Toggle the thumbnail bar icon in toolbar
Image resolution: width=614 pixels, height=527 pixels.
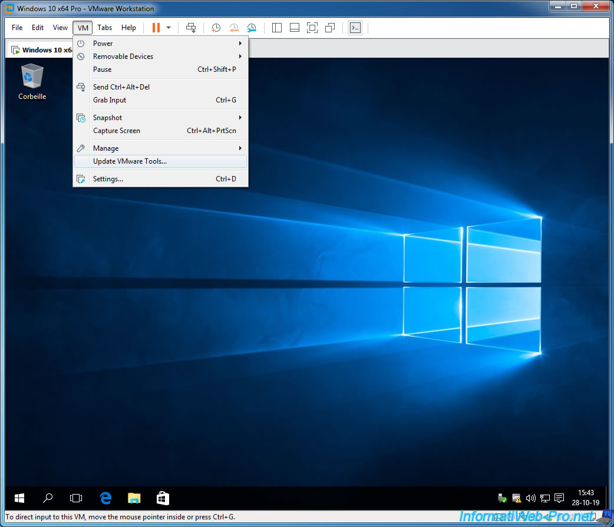coord(295,28)
